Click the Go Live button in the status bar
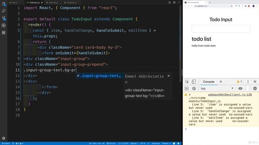 (111, 143)
